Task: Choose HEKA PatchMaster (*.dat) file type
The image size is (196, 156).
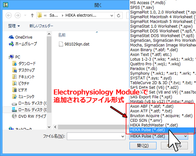Action: (154, 125)
